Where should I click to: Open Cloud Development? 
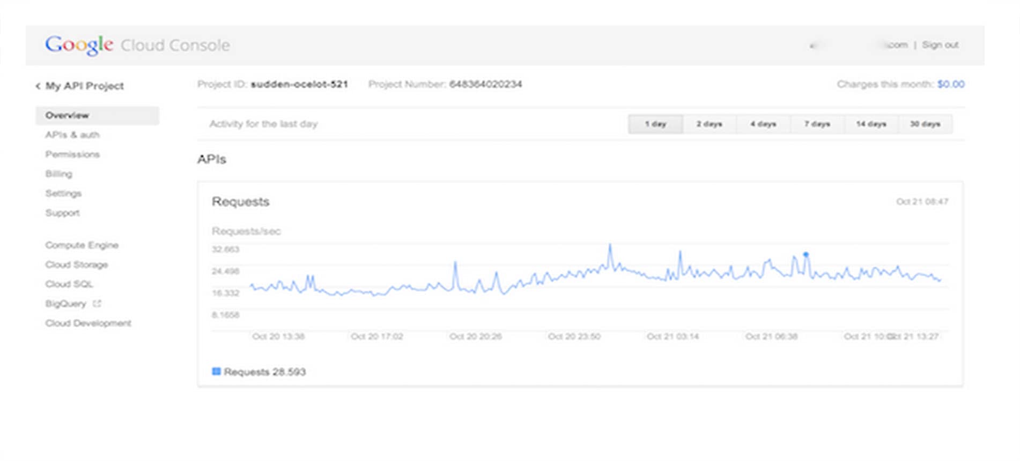coord(88,323)
